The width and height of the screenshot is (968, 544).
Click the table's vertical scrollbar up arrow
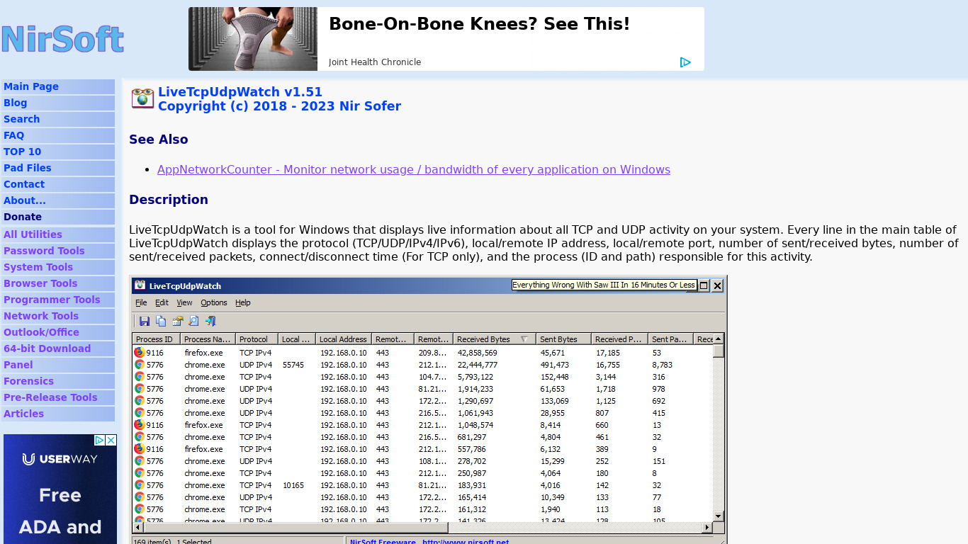719,339
